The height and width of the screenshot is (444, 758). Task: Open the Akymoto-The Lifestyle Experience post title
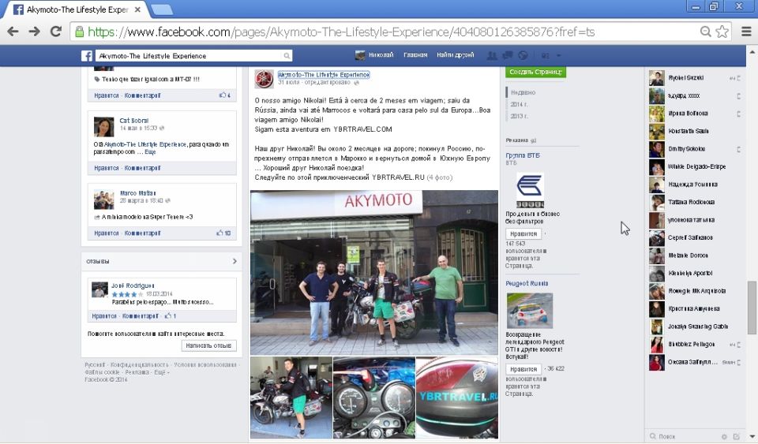[x=324, y=75]
